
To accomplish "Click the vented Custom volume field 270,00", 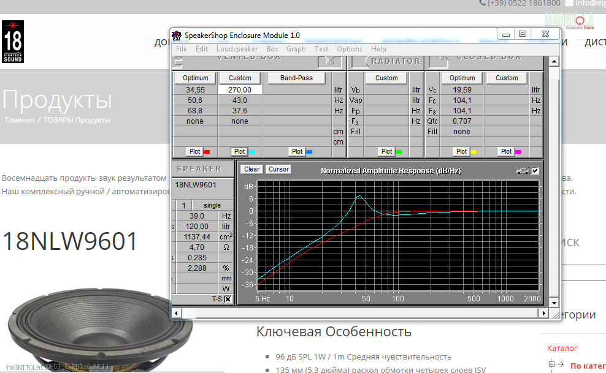I will 240,90.
